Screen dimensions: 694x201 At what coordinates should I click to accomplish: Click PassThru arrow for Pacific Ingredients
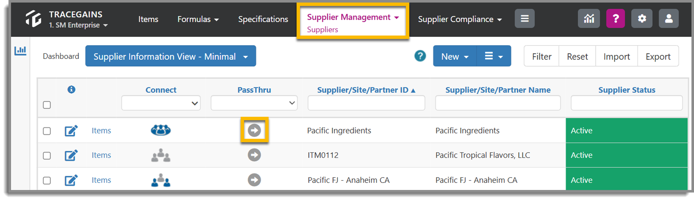(x=254, y=130)
